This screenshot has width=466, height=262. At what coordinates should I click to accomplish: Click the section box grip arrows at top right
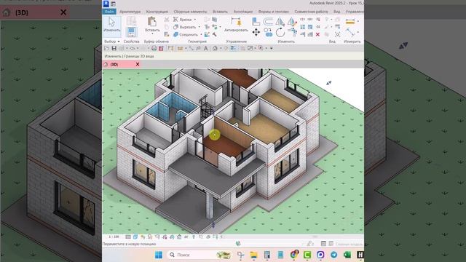[x=328, y=83]
